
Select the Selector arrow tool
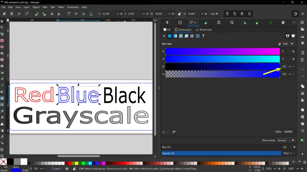pyautogui.click(x=2, y=21)
